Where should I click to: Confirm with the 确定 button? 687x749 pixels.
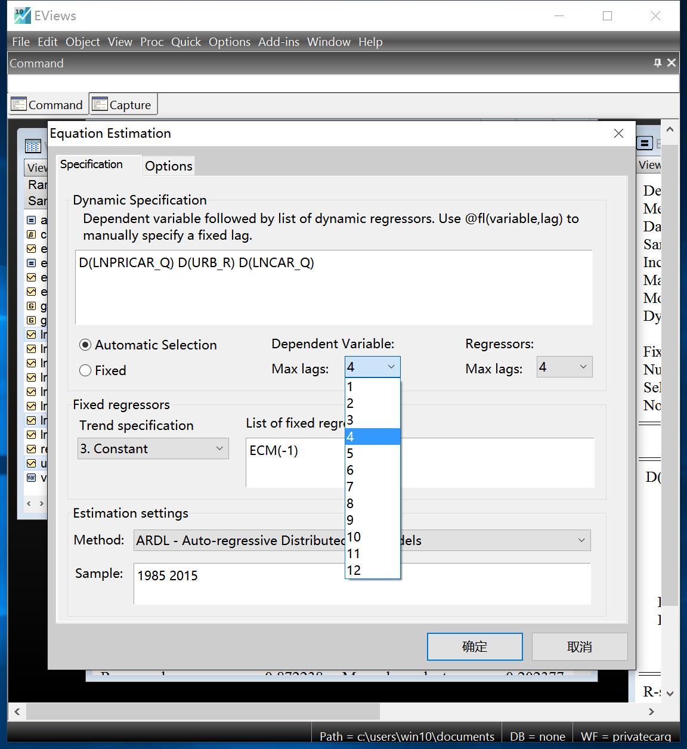tap(475, 646)
